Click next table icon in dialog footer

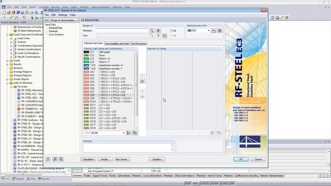61,159
